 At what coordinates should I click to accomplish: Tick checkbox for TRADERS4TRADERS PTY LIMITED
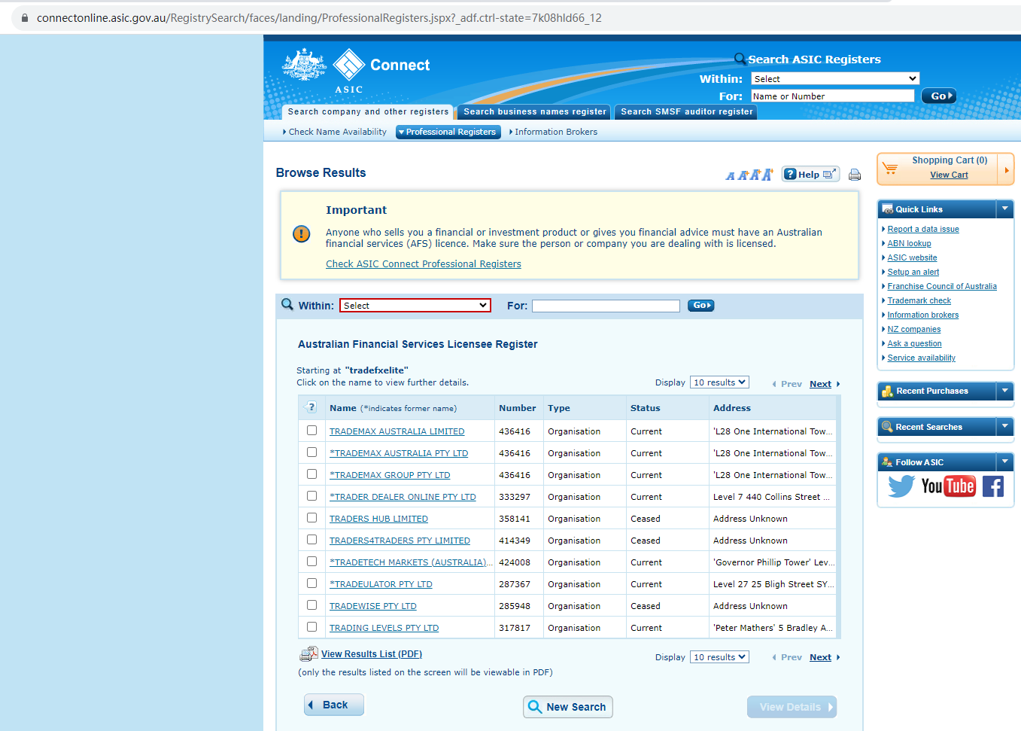click(x=311, y=540)
